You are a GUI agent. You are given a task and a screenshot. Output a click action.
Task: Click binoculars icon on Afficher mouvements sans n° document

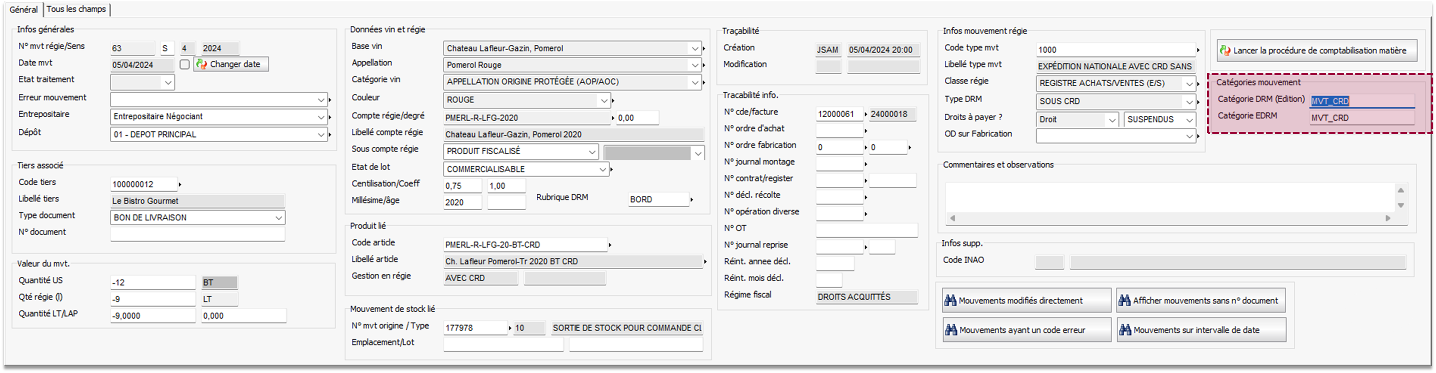tap(1125, 301)
